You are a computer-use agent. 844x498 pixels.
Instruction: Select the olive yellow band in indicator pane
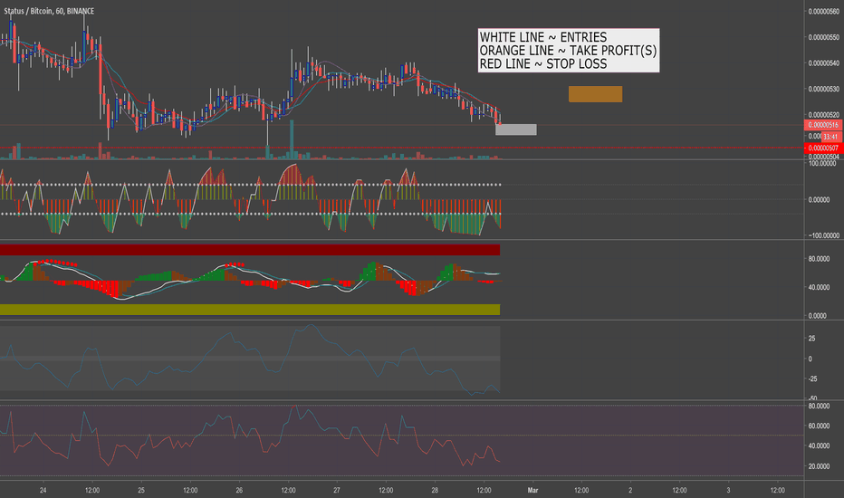tap(250, 310)
